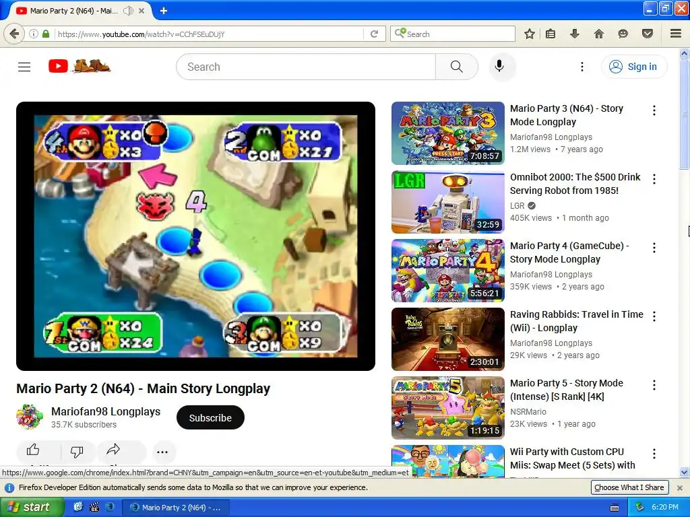Open Raving Rabbids Travel in Time title
Image resolution: width=690 pixels, height=517 pixels.
(x=577, y=321)
